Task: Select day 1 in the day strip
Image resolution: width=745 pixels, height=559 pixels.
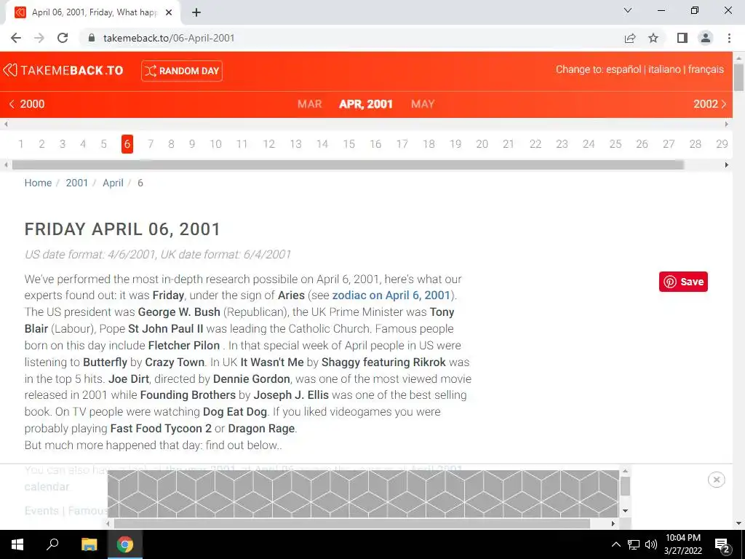Action: [x=21, y=144]
